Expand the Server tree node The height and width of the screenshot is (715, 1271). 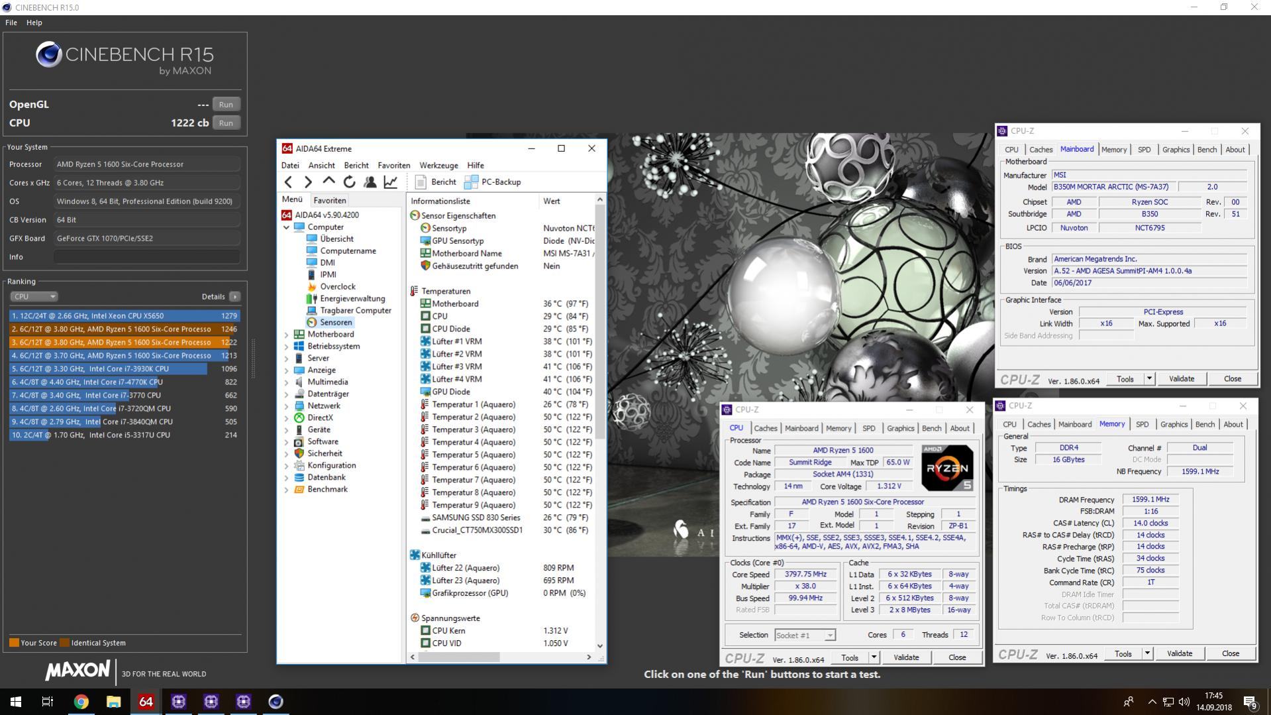pyautogui.click(x=286, y=358)
